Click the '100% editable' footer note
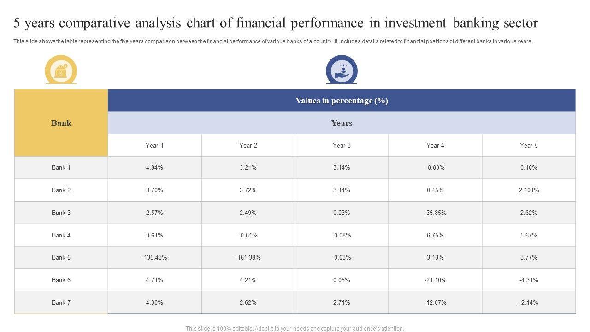The width and height of the screenshot is (590, 332). pyautogui.click(x=295, y=329)
